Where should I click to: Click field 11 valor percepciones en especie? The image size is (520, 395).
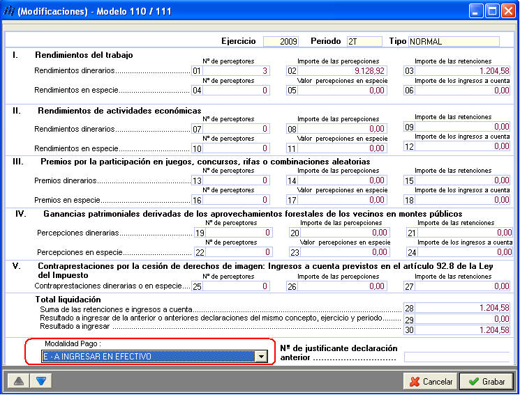[x=342, y=148]
